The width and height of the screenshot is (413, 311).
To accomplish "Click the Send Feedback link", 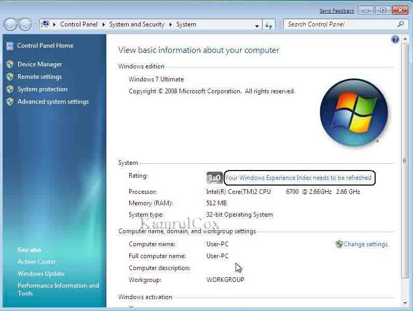I will [337, 11].
